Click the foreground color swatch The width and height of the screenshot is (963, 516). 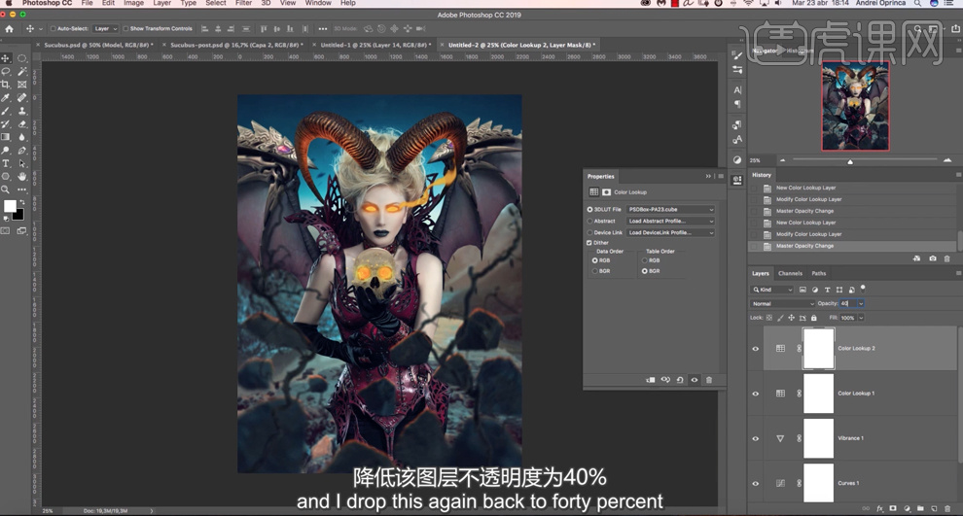click(10, 206)
